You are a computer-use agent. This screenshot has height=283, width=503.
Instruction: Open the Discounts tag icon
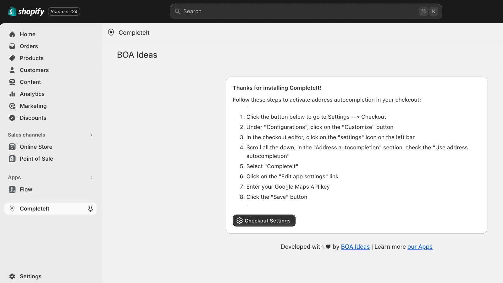click(x=12, y=118)
